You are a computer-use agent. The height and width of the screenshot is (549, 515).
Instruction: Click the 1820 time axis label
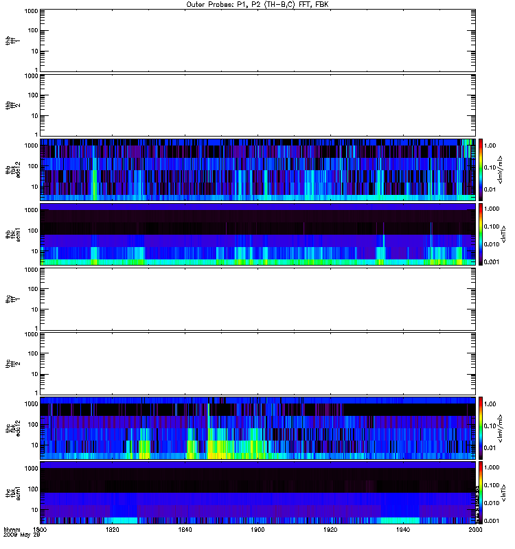click(x=112, y=529)
